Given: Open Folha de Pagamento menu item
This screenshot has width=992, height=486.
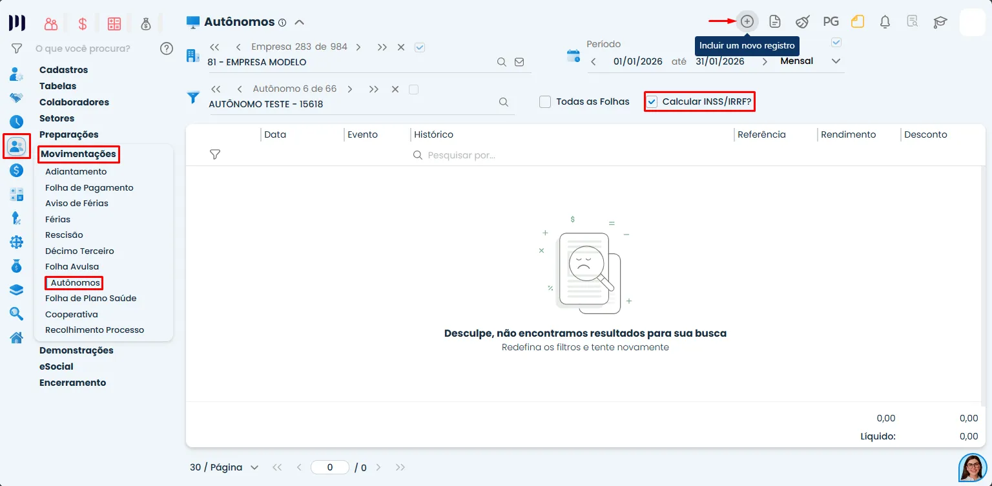Looking at the screenshot, I should coord(89,187).
